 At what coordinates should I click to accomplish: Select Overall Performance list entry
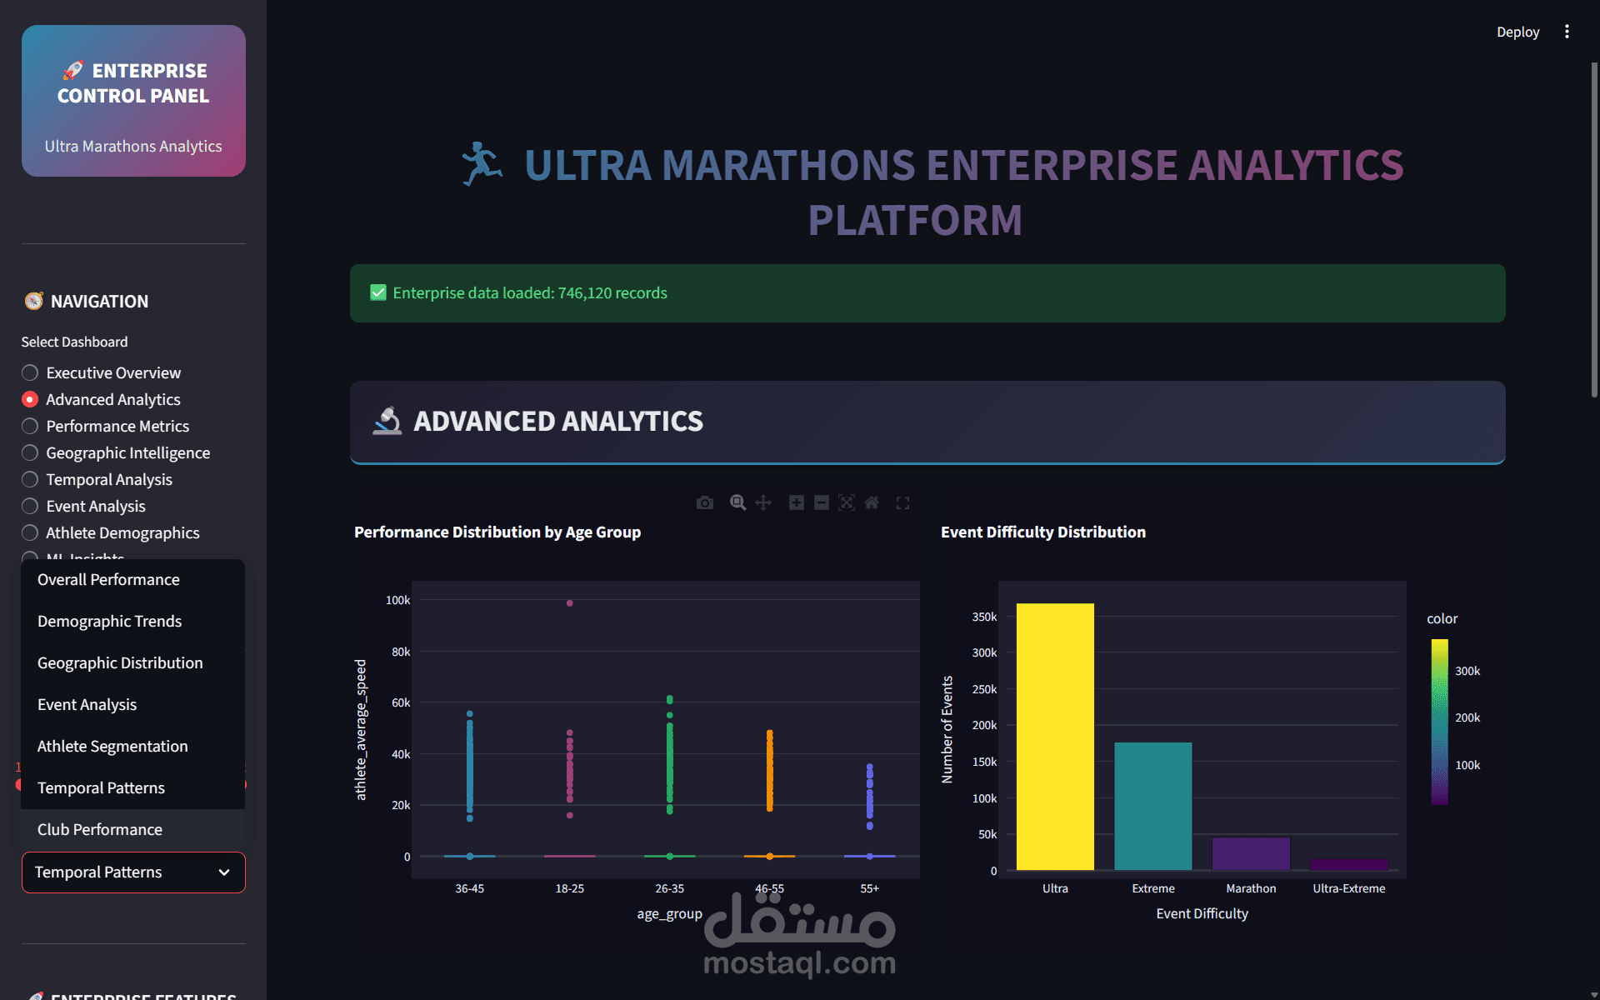[108, 579]
